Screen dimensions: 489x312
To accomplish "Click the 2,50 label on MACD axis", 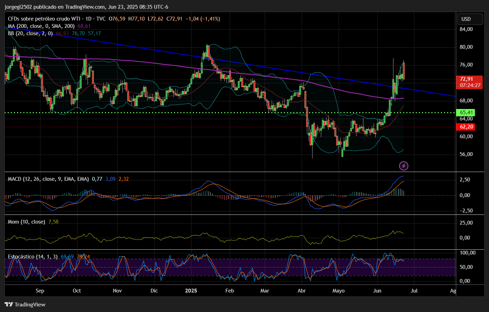I will click(465, 180).
